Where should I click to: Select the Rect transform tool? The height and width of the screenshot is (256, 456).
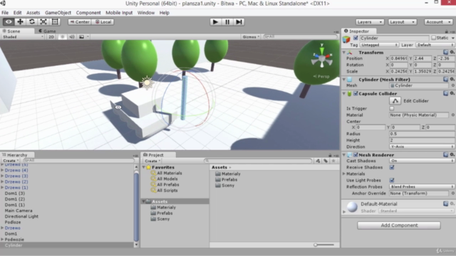pyautogui.click(x=55, y=22)
